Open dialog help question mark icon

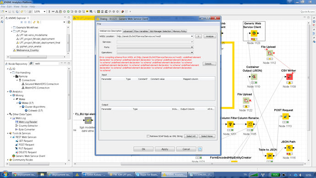point(200,149)
